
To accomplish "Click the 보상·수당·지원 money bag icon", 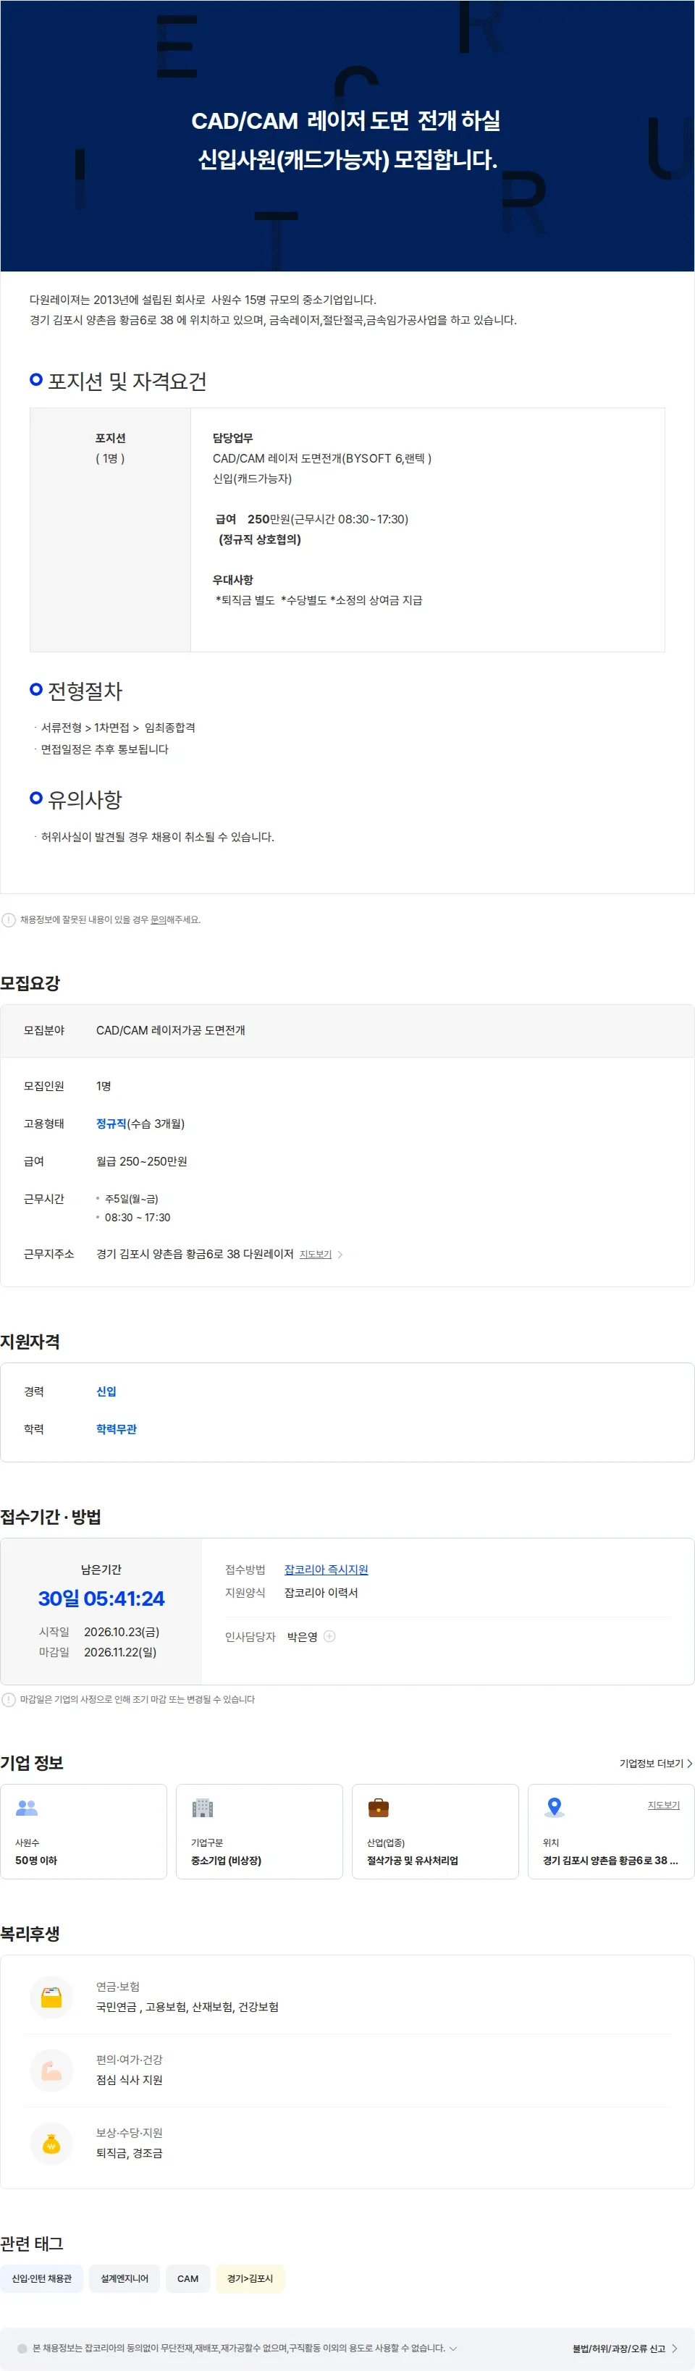I will click(51, 2144).
